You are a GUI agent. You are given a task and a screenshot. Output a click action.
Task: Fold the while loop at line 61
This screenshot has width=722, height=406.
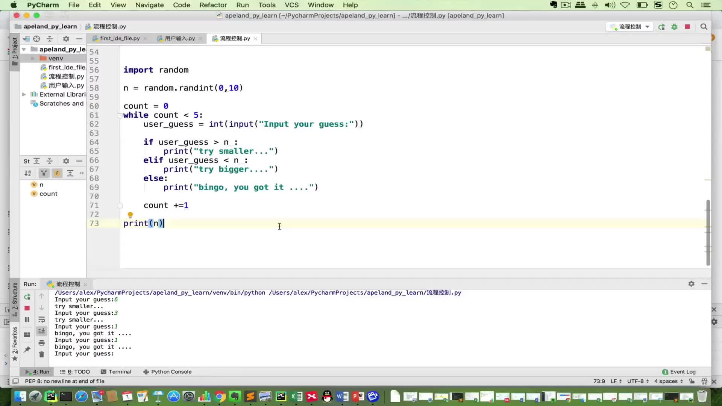pos(120,115)
